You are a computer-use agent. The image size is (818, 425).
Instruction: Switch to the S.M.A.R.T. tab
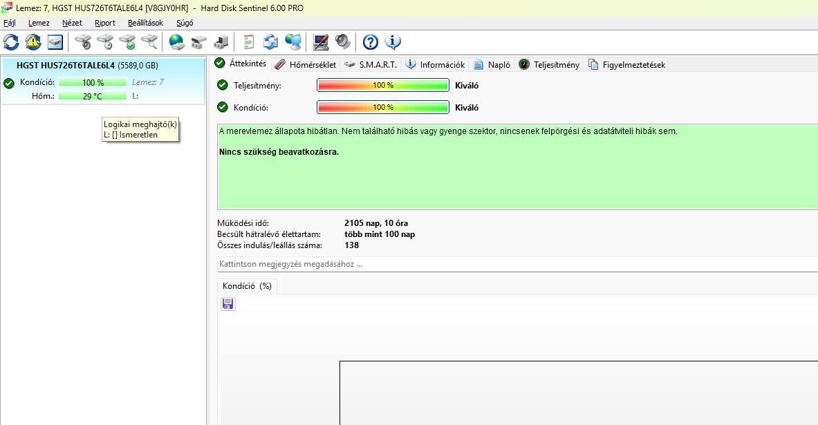tap(371, 65)
